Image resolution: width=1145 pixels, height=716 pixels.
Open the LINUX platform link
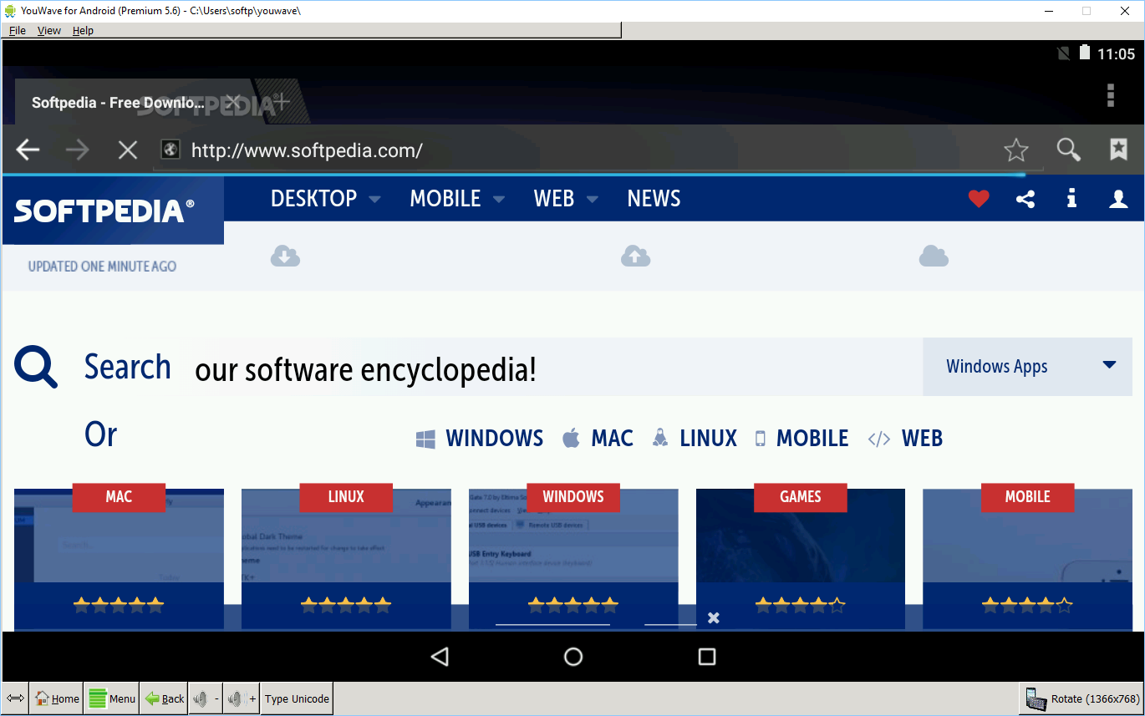click(x=695, y=439)
